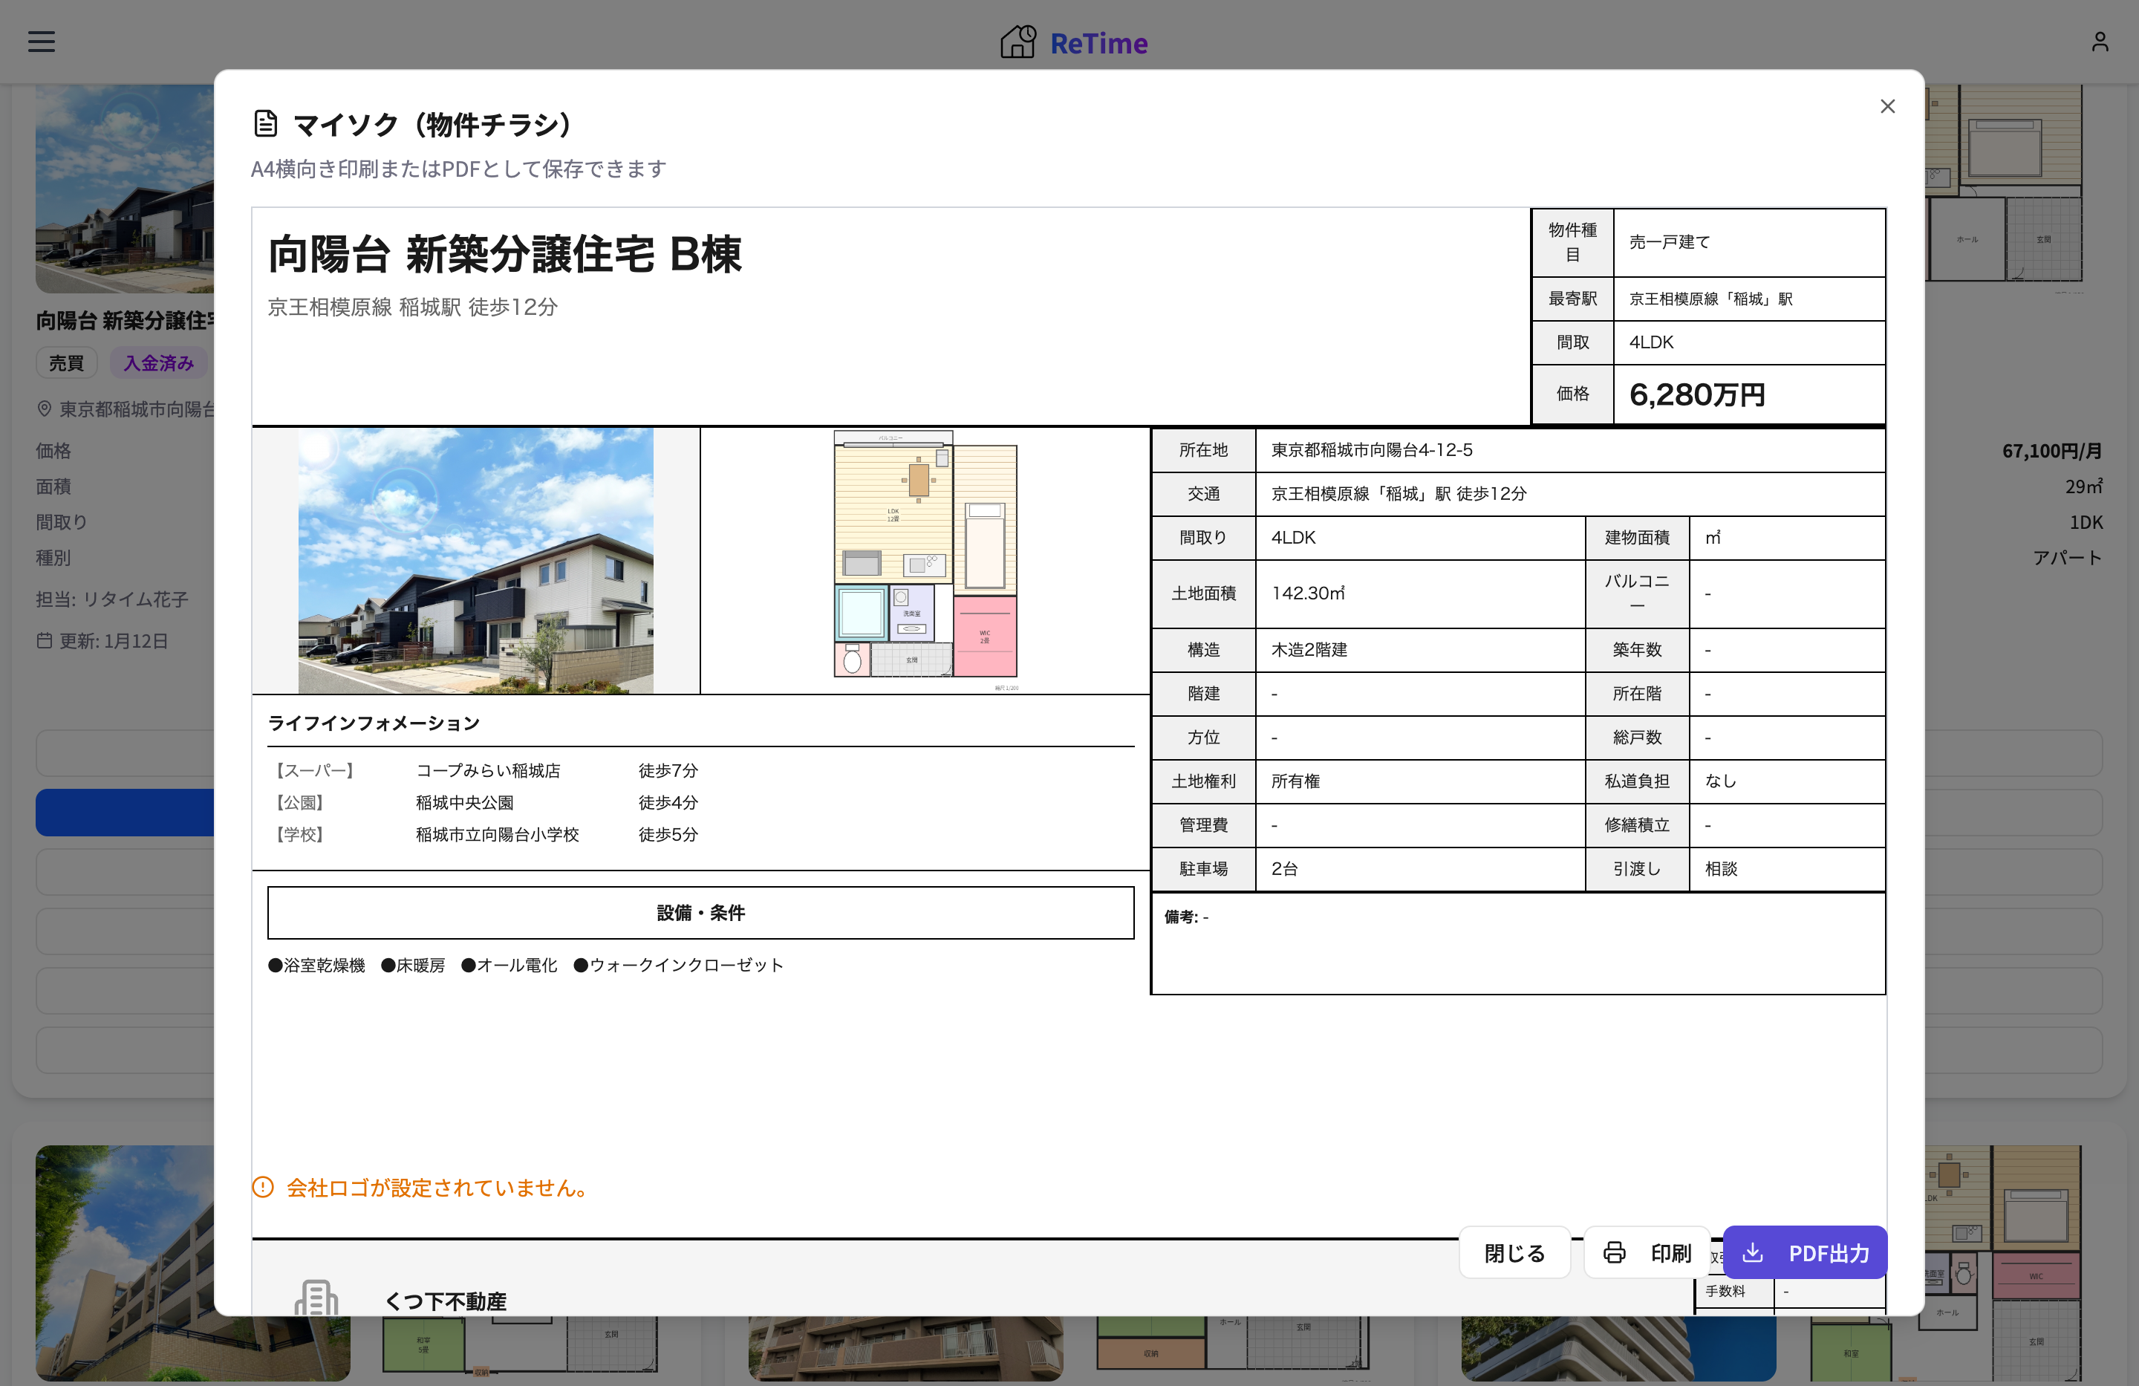Select the 売買 badge on the listing
The height and width of the screenshot is (1386, 2139).
67,362
